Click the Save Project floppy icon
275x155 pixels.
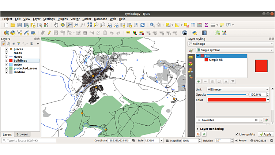[x=19, y=25]
